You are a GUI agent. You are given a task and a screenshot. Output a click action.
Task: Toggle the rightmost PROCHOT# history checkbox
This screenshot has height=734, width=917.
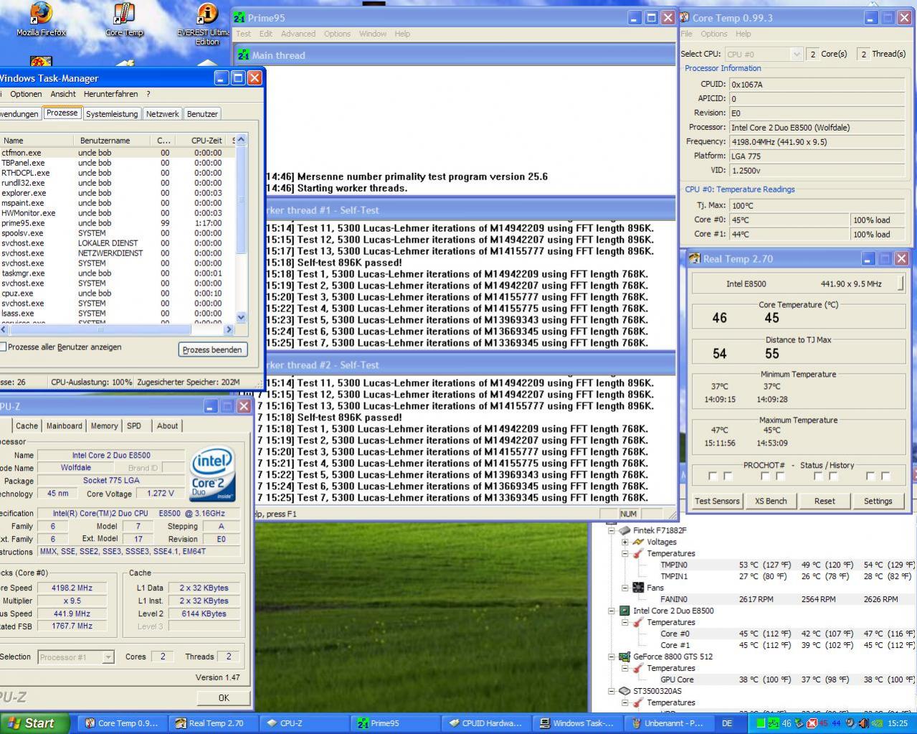coord(885,476)
